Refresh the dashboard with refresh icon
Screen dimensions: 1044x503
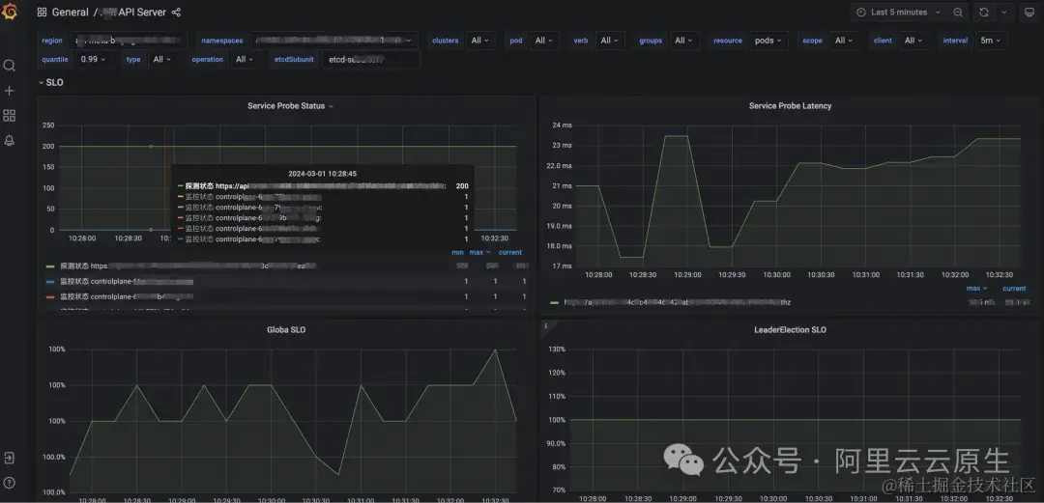983,12
